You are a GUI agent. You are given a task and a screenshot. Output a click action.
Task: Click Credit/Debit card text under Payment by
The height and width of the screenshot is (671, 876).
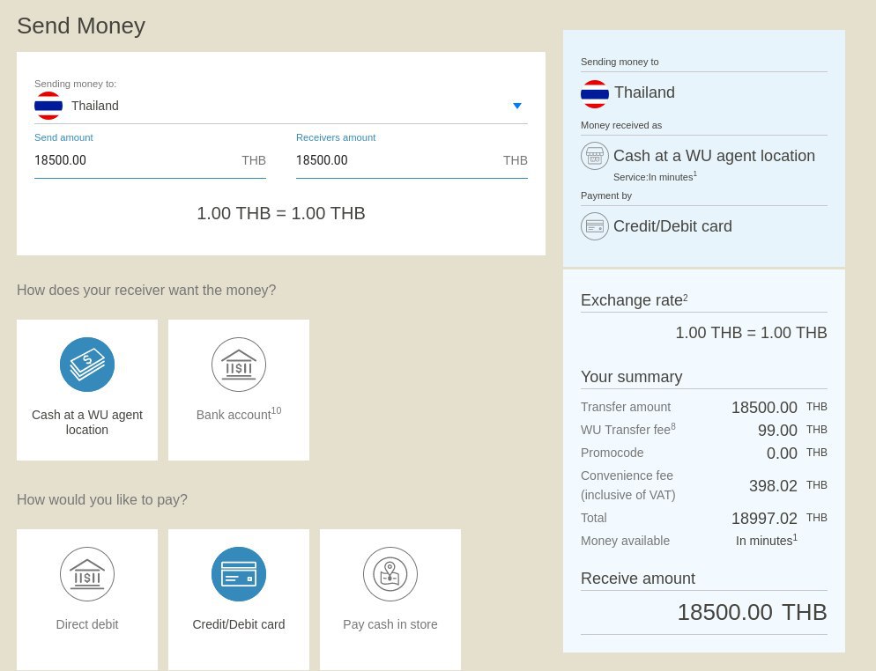click(672, 226)
